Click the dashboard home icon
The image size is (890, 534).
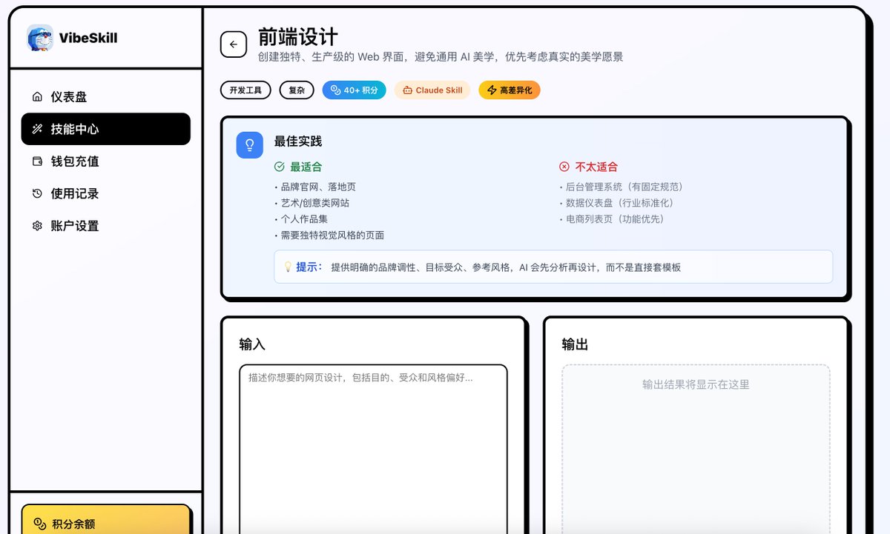(37, 97)
